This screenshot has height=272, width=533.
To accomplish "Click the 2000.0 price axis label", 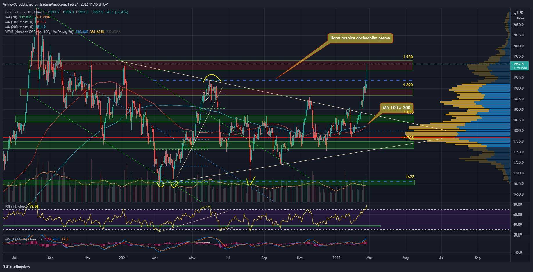I will (518, 46).
